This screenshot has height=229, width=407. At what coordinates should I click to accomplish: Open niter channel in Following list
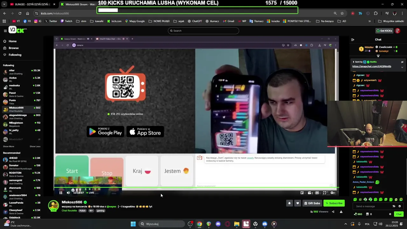(21, 72)
